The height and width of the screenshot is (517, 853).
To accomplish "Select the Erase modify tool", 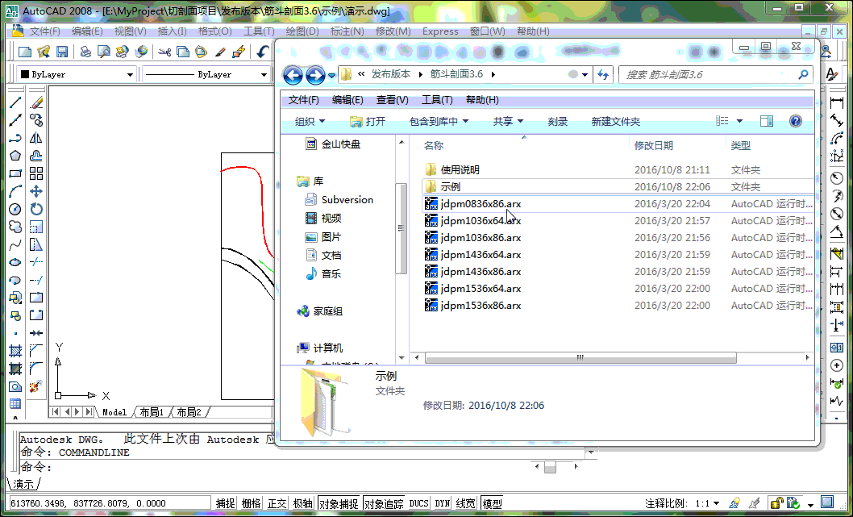I will coord(36,102).
